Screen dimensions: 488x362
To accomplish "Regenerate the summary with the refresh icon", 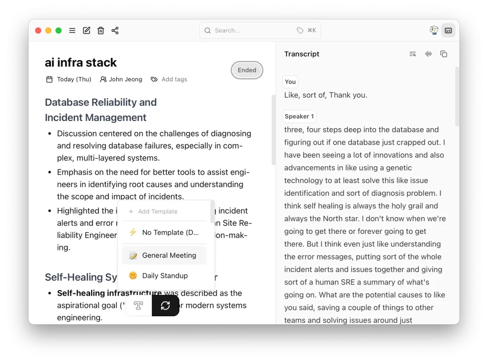I will pos(166,305).
